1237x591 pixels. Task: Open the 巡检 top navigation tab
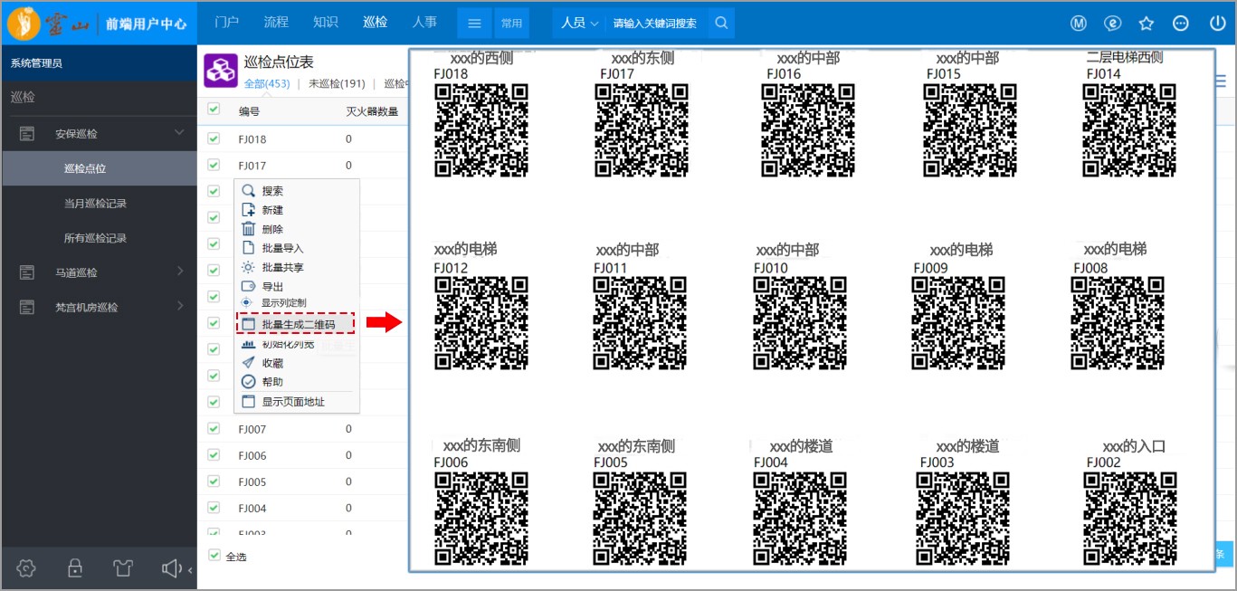pos(376,23)
